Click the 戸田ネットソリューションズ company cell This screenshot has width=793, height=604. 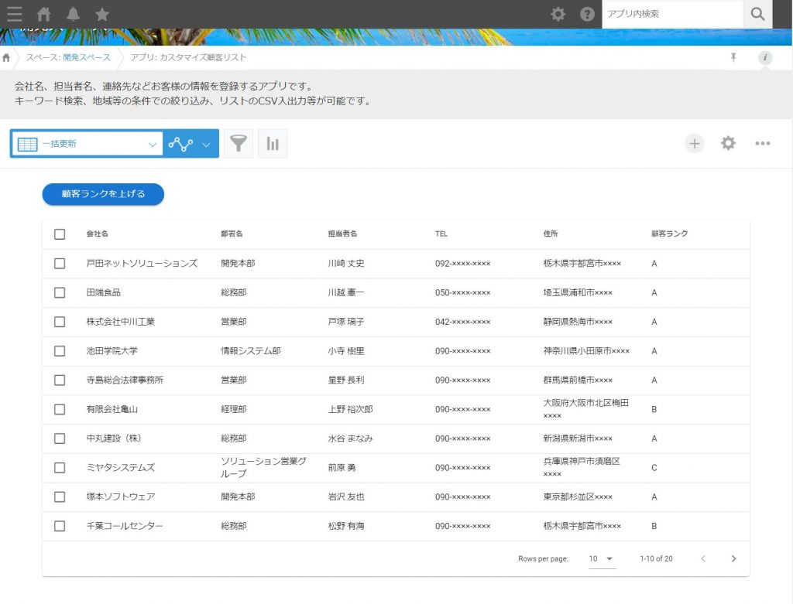(142, 263)
